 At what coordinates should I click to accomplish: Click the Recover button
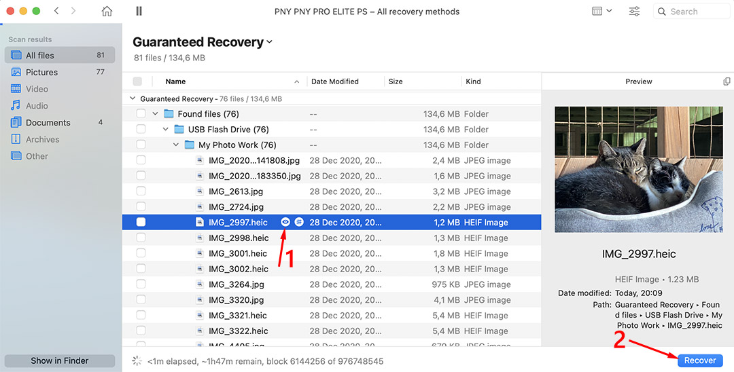click(x=699, y=360)
